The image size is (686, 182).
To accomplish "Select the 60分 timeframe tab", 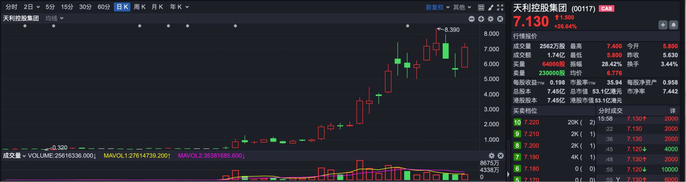I will pyautogui.click(x=104, y=7).
